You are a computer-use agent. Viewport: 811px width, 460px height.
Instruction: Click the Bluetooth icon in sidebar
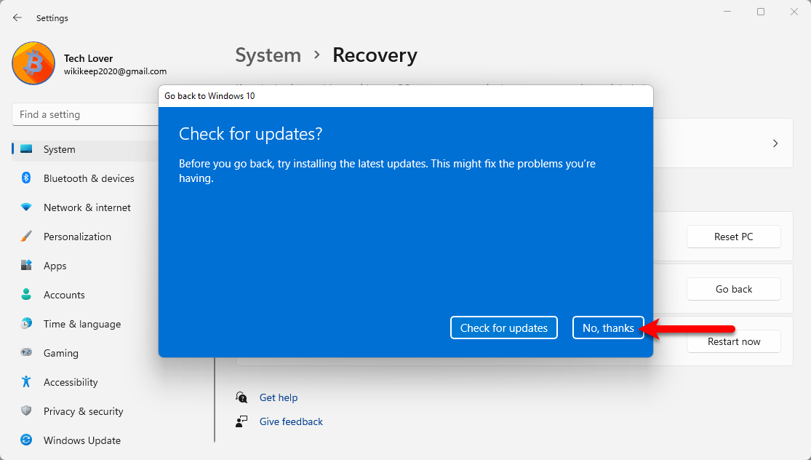click(26, 178)
